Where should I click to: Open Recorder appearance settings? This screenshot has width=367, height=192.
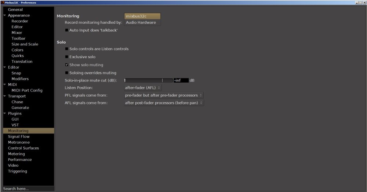pos(20,21)
